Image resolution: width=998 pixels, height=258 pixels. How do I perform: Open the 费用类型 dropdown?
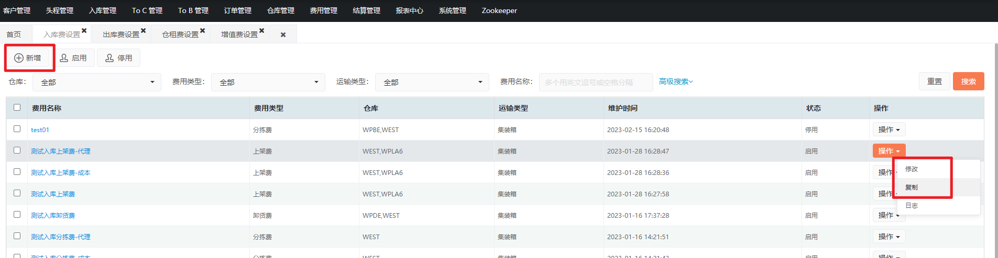[x=268, y=82]
